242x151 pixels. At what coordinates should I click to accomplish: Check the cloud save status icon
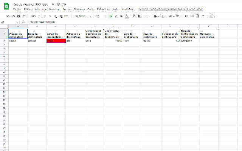64,4
